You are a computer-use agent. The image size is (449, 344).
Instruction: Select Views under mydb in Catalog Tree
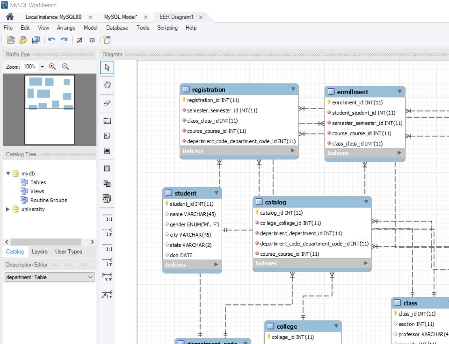[37, 191]
